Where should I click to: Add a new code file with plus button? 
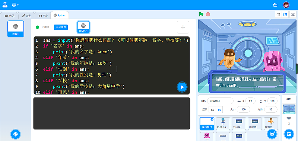point(183,27)
